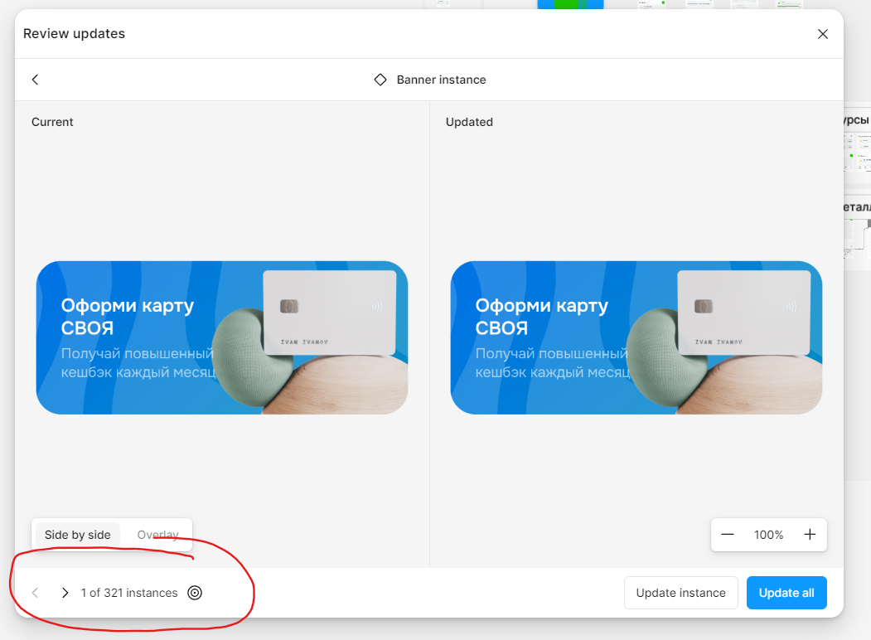This screenshot has width=871, height=640.
Task: Go back from Banner instance view
Action: 35,80
